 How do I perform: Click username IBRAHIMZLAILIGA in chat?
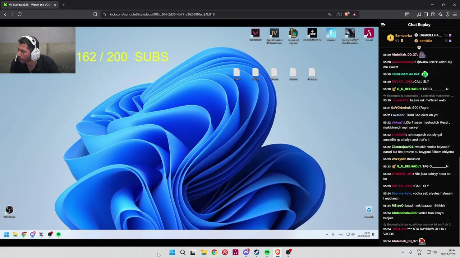point(406,74)
